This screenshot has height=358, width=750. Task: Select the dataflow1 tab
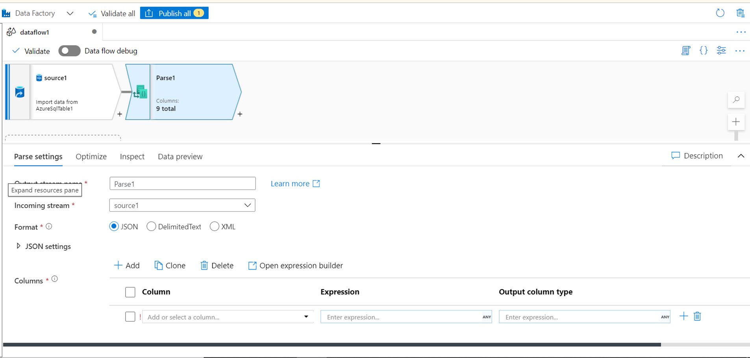tap(35, 32)
